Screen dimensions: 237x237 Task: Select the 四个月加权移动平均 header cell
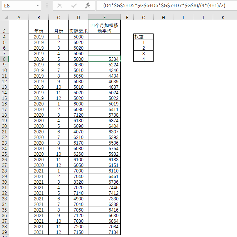104,28
